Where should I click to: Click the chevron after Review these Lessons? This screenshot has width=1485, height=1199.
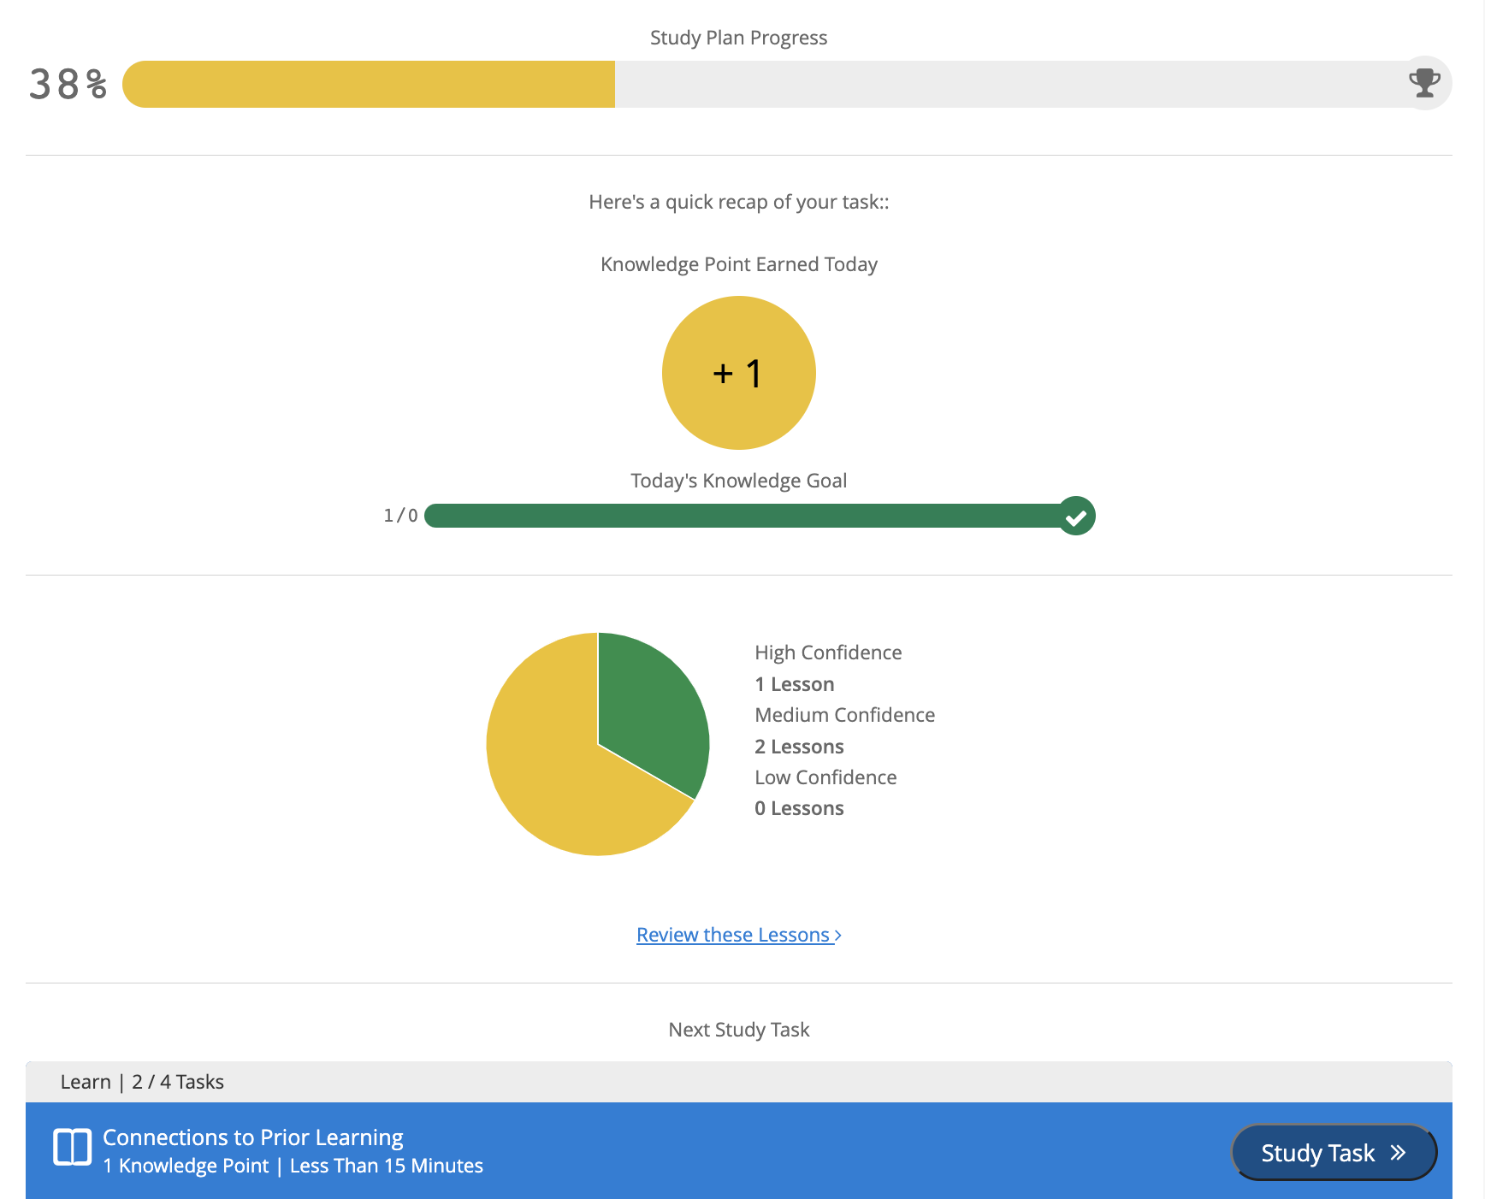(x=838, y=936)
